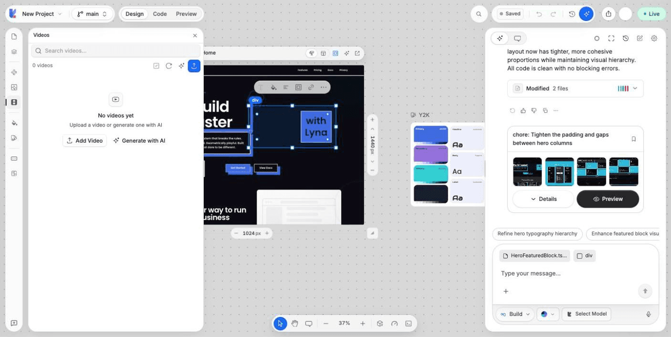
Task: Toggle the select-mode checkbox icon in Videos panel
Action: [156, 66]
